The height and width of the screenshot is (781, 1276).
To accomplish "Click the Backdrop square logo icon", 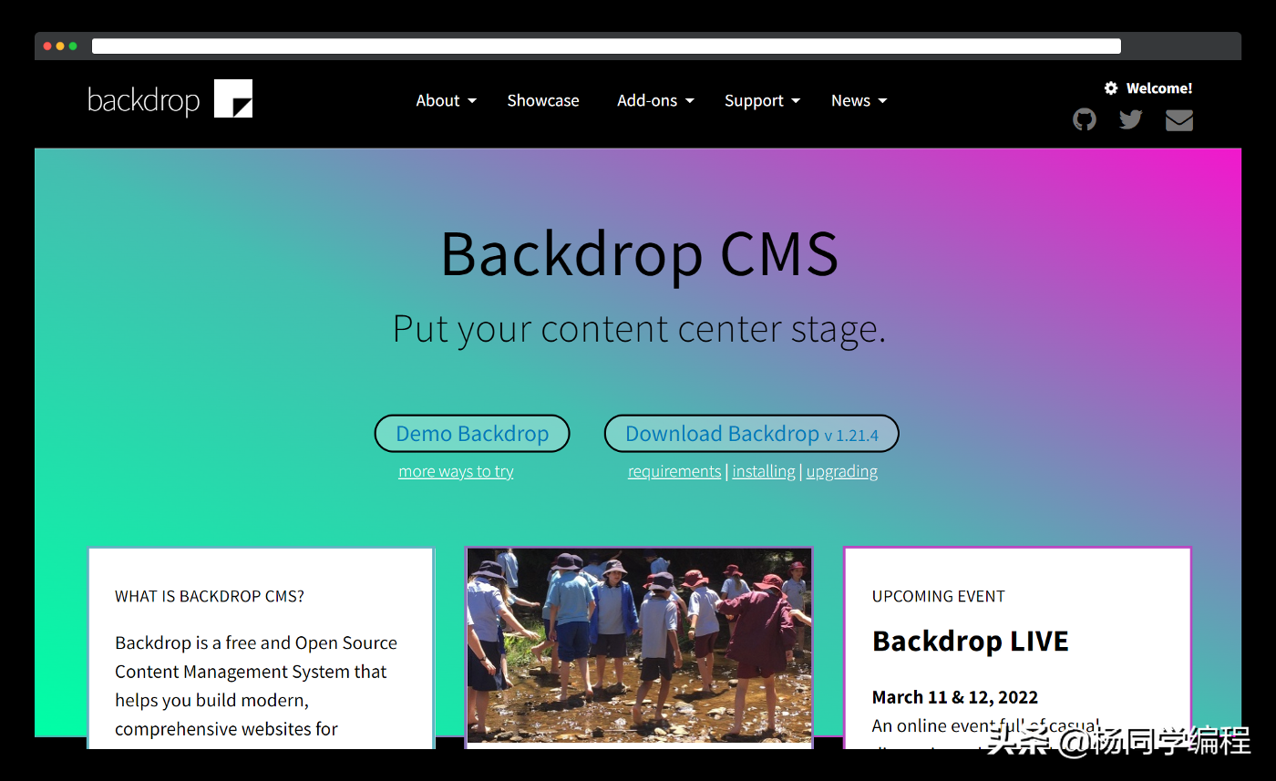I will coord(233,98).
